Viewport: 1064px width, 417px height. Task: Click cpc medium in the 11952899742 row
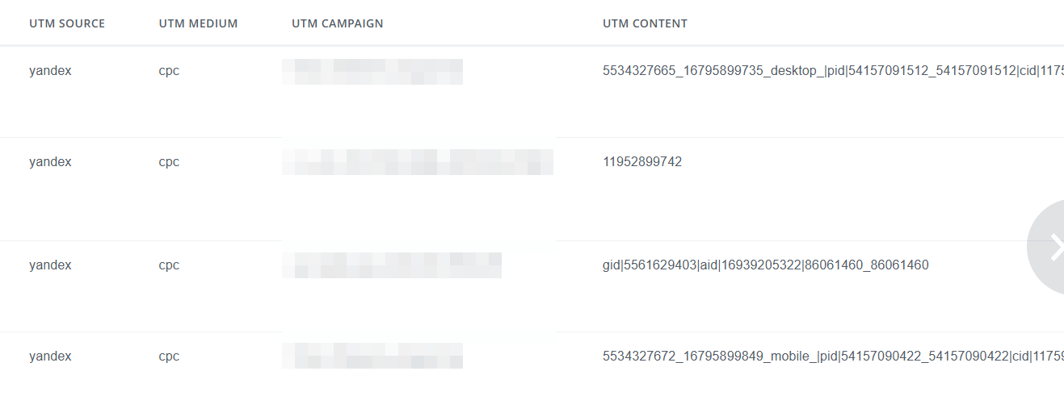(169, 162)
